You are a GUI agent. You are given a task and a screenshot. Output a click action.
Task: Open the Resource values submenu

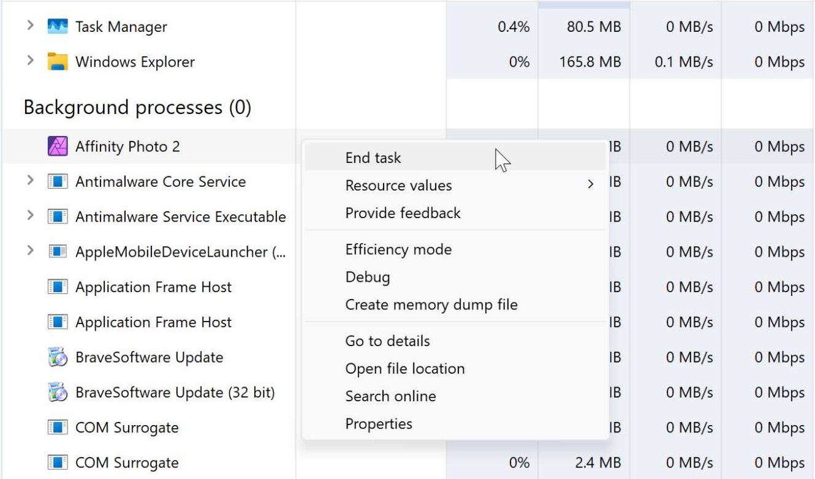(399, 186)
